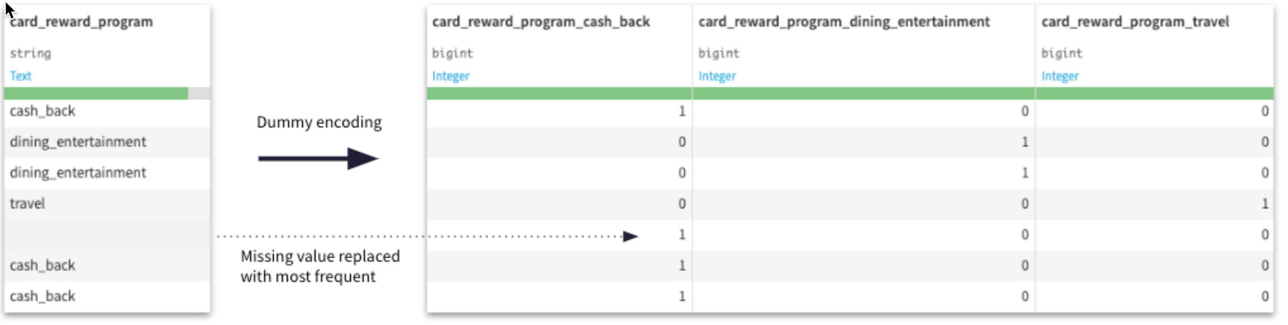Select the card_reward_program_dining_entertainment column header
Image resolution: width=1288 pixels, height=325 pixels.
844,22
